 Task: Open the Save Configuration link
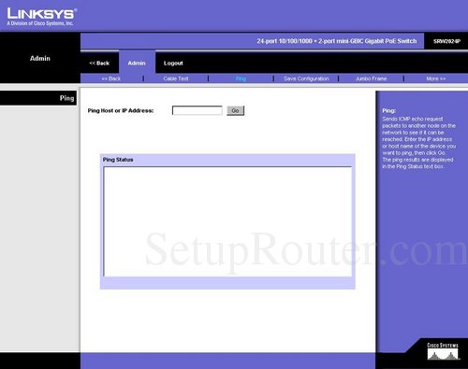[306, 78]
